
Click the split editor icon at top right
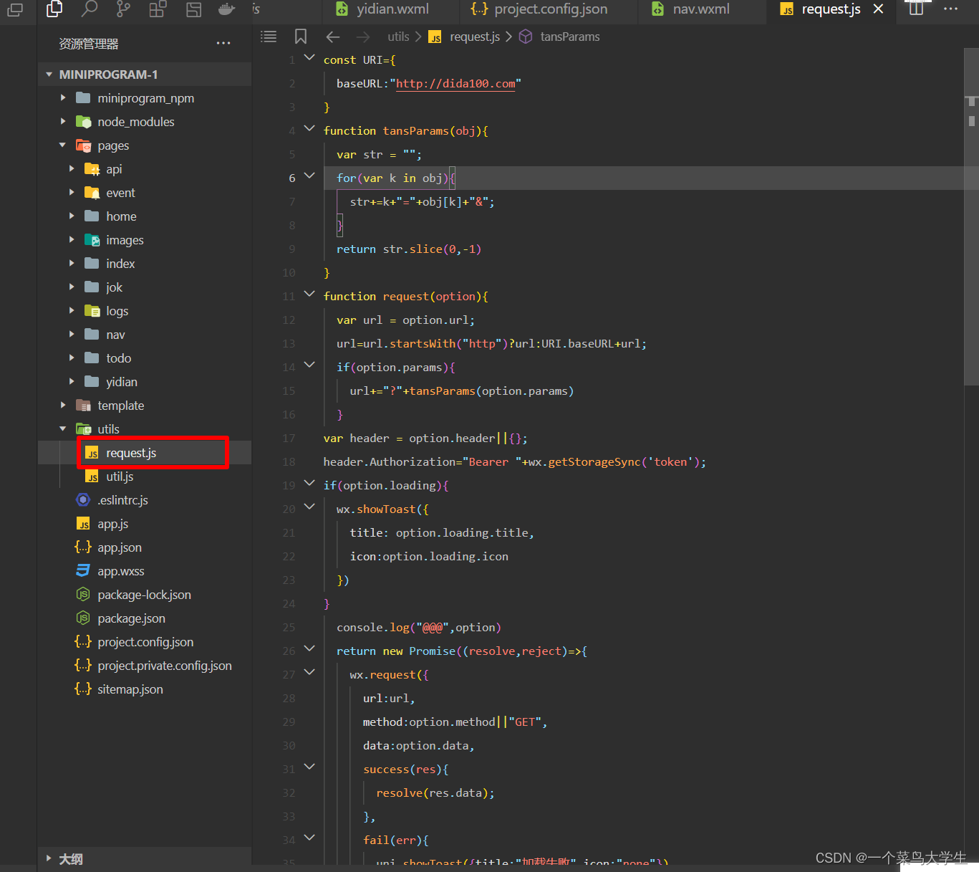[916, 9]
